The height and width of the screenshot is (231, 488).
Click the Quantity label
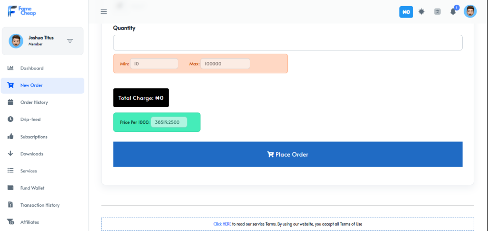[124, 28]
